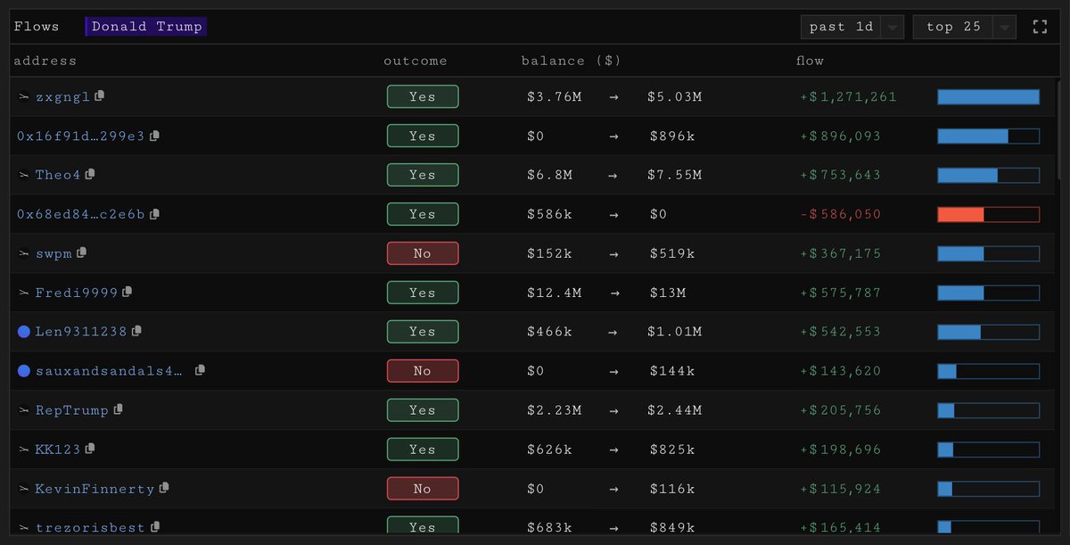
Task: Click the No outcome badge for KevinFinnerty
Action: click(x=423, y=489)
